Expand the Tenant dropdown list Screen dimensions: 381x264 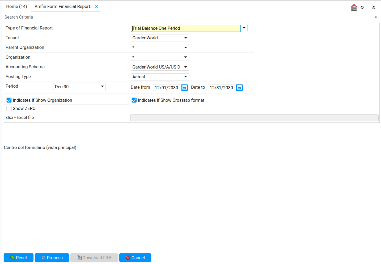pyautogui.click(x=185, y=38)
